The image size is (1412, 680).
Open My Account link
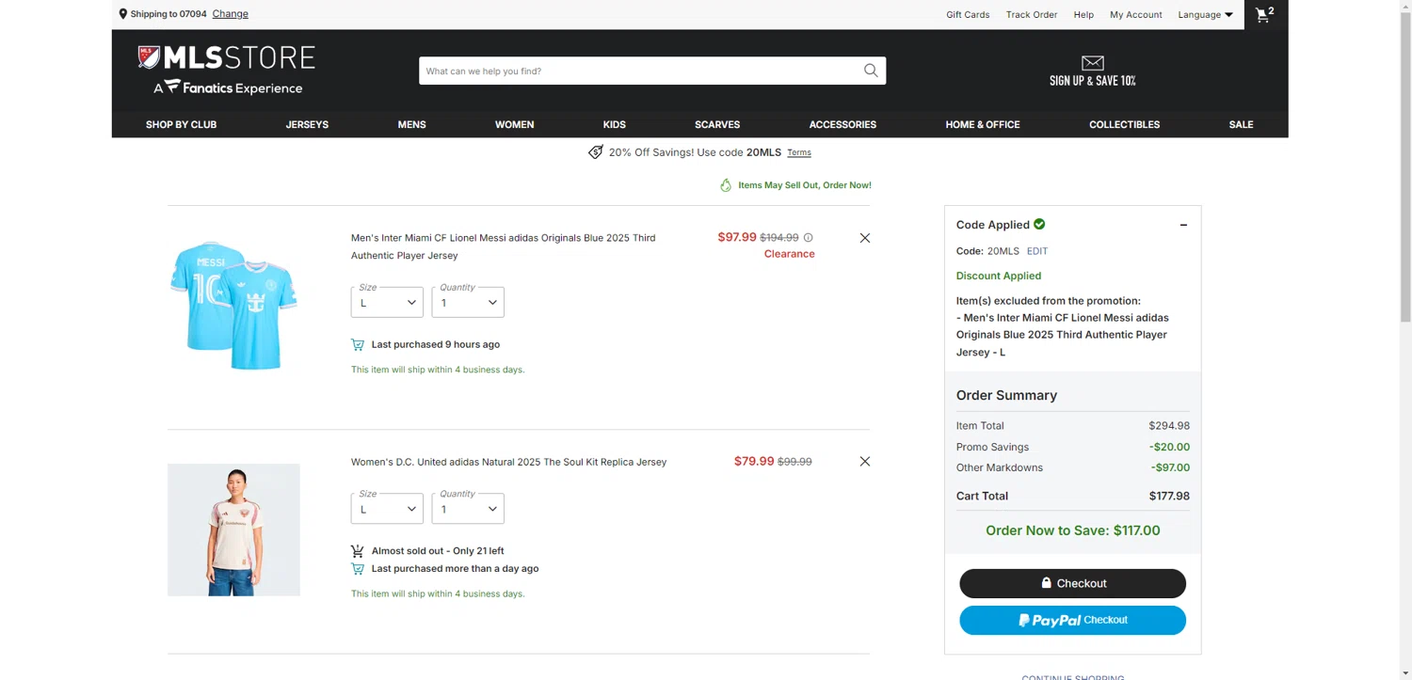1136,14
